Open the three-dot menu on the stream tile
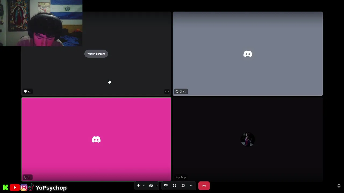Image resolution: width=344 pixels, height=193 pixels. pyautogui.click(x=167, y=91)
